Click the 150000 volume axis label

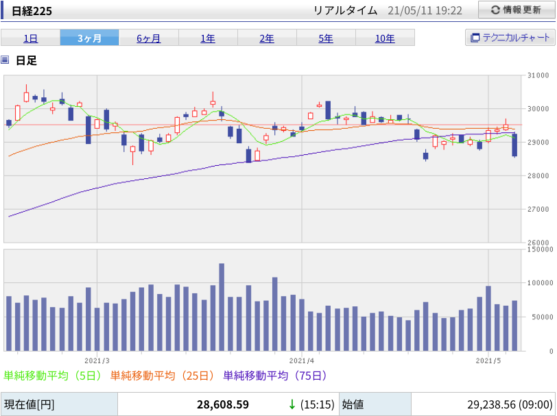pyautogui.click(x=541, y=249)
